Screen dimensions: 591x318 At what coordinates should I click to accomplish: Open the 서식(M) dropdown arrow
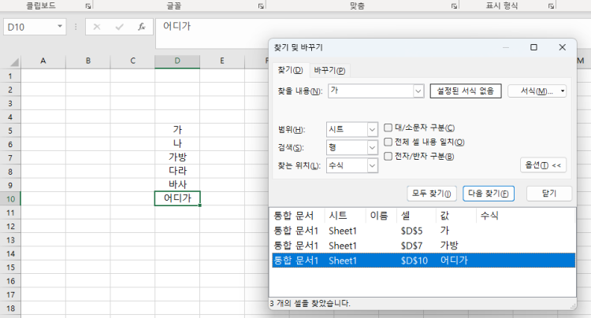563,91
